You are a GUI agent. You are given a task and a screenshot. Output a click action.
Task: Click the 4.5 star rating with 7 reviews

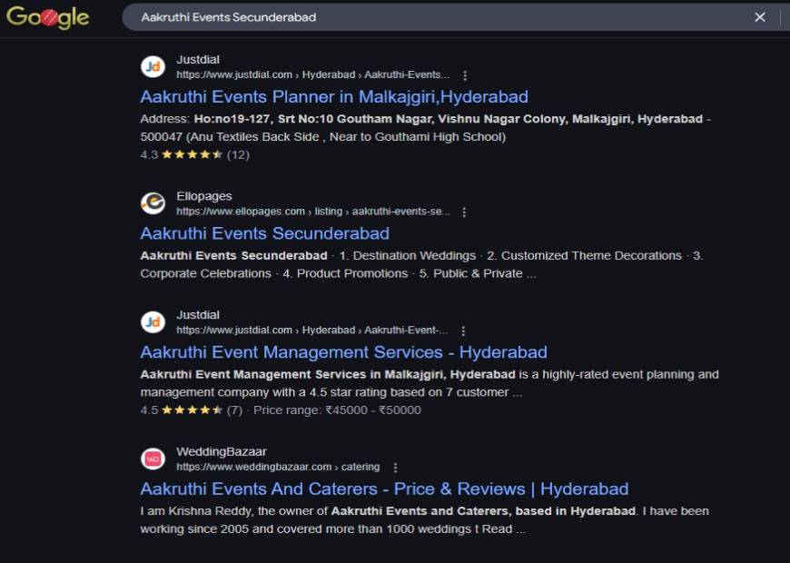click(192, 410)
